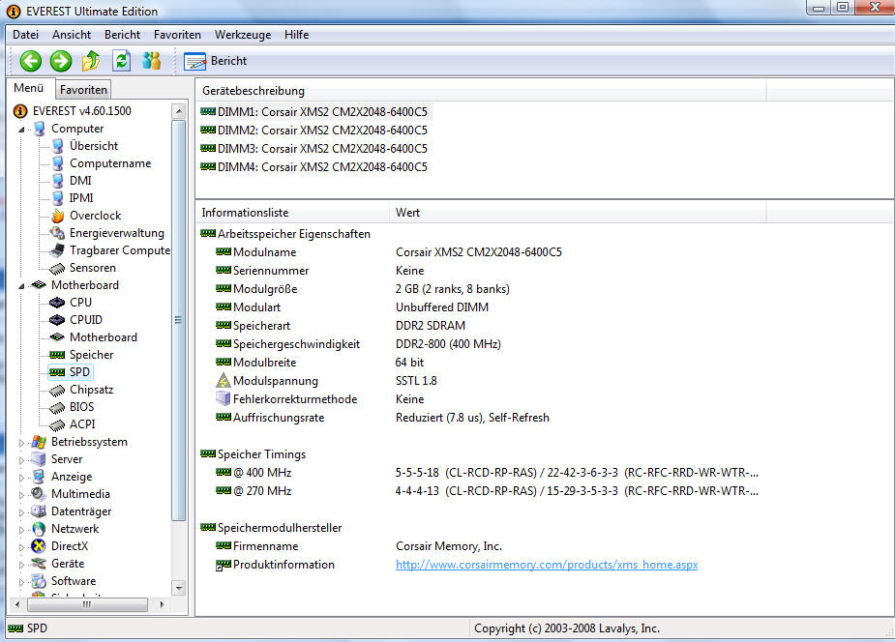Viewport: 895px width, 642px height.
Task: Expand the Datenträger tree node
Action: click(21, 512)
